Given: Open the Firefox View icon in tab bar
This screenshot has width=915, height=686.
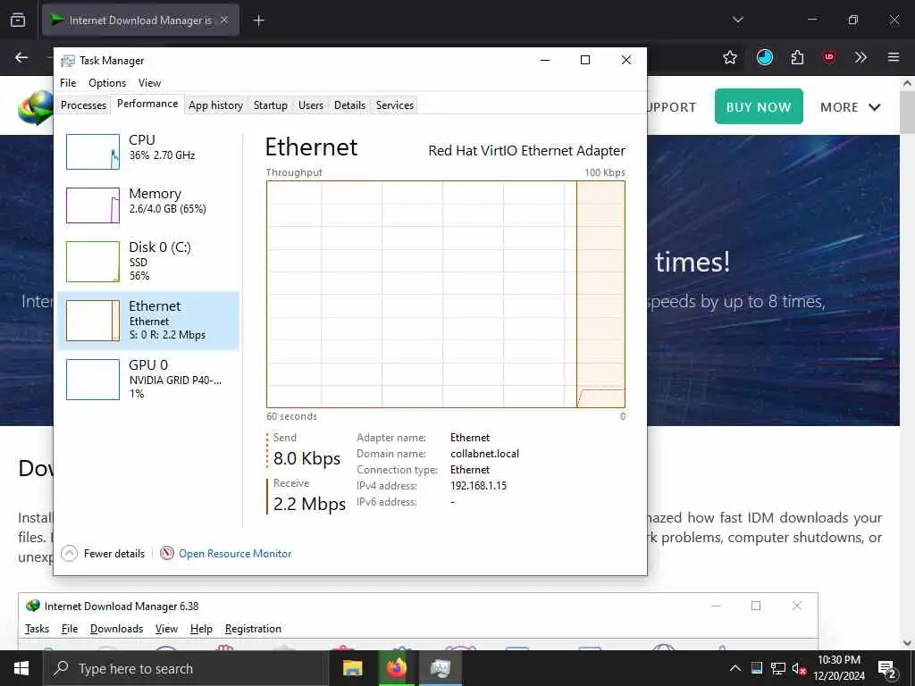Looking at the screenshot, I should 18,21.
